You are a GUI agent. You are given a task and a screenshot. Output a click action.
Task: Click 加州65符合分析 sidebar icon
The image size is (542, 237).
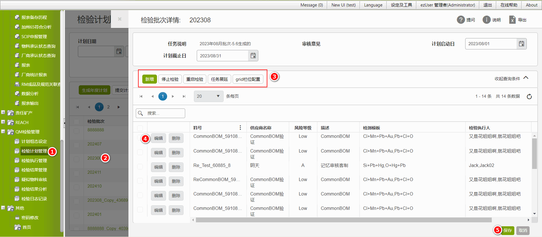click(x=17, y=27)
